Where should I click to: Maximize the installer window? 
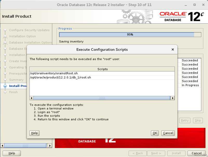pyautogui.click(x=194, y=5)
